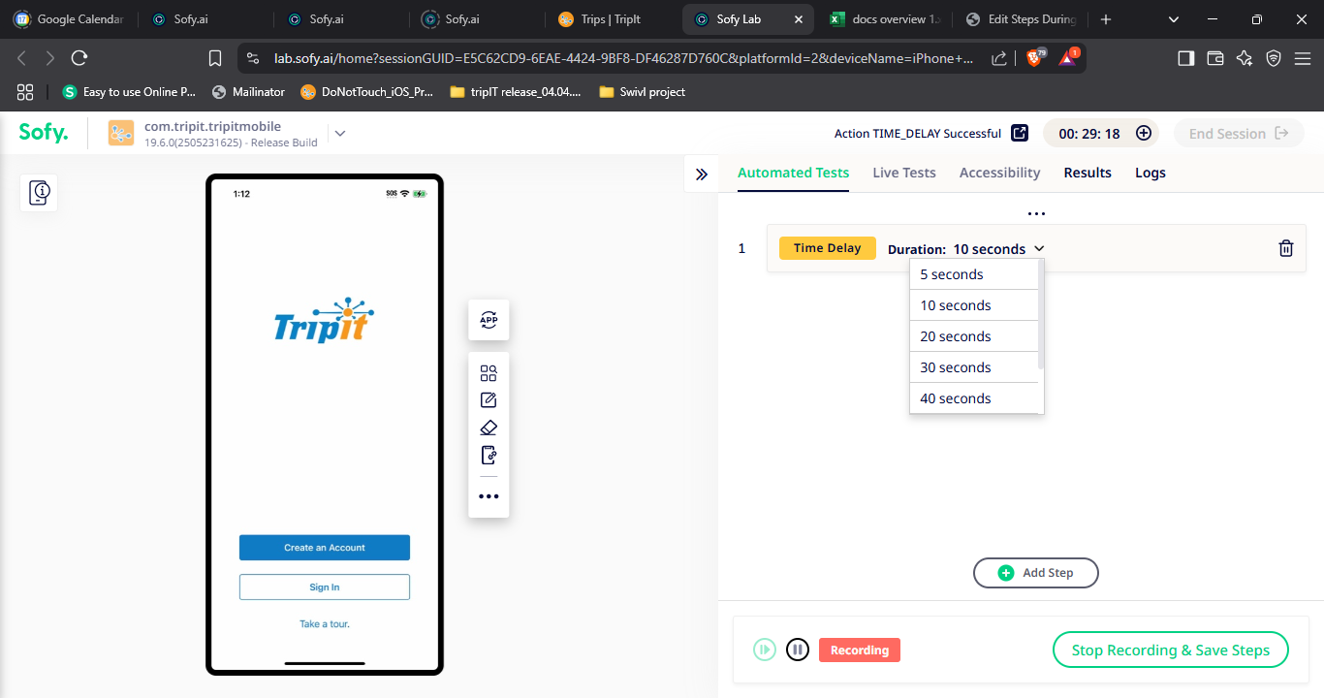Tap Take a tour link on device
The height and width of the screenshot is (698, 1324).
click(325, 624)
